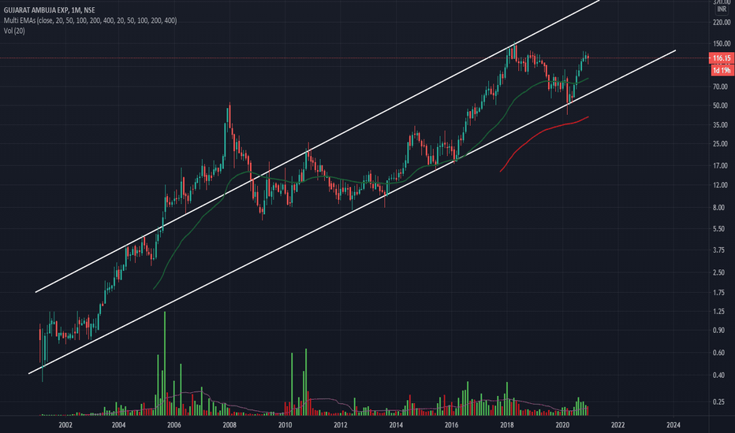This screenshot has width=735, height=433.
Task: Click the 70.00 price axis label
Action: click(722, 87)
